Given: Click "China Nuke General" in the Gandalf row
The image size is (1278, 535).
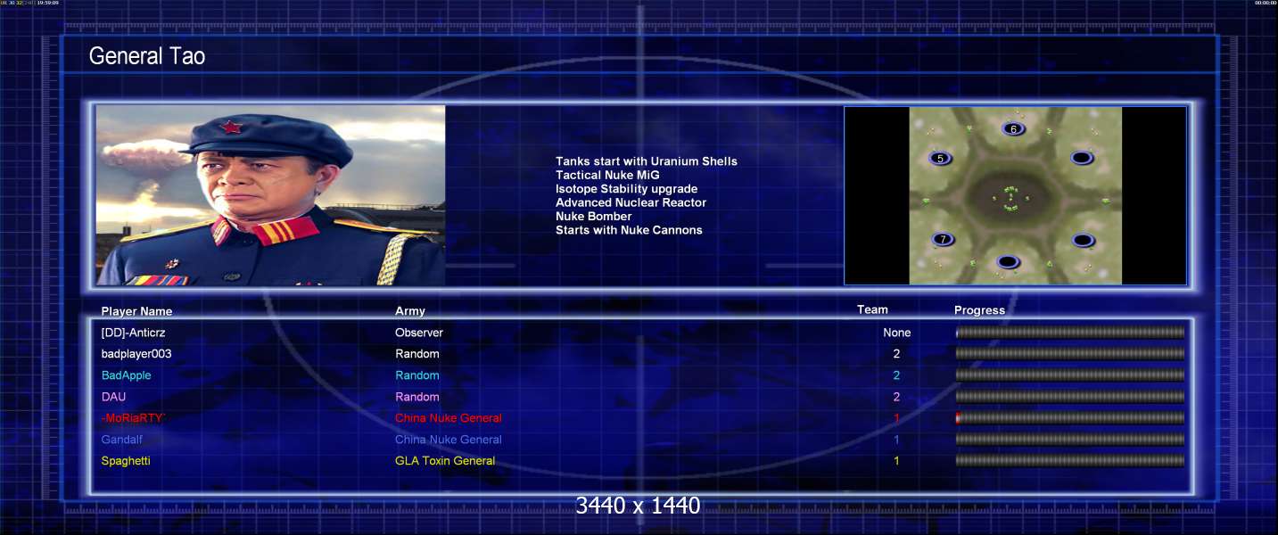Looking at the screenshot, I should (449, 440).
